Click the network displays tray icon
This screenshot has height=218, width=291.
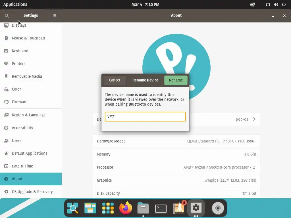point(253,5)
